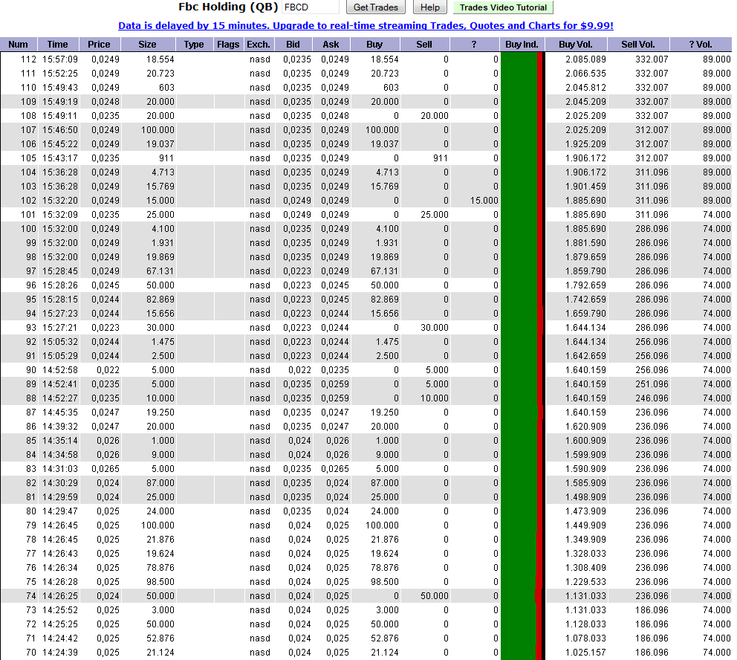Click Buy Vol. value 1.585.909
This screenshot has height=660, width=737.
[585, 482]
